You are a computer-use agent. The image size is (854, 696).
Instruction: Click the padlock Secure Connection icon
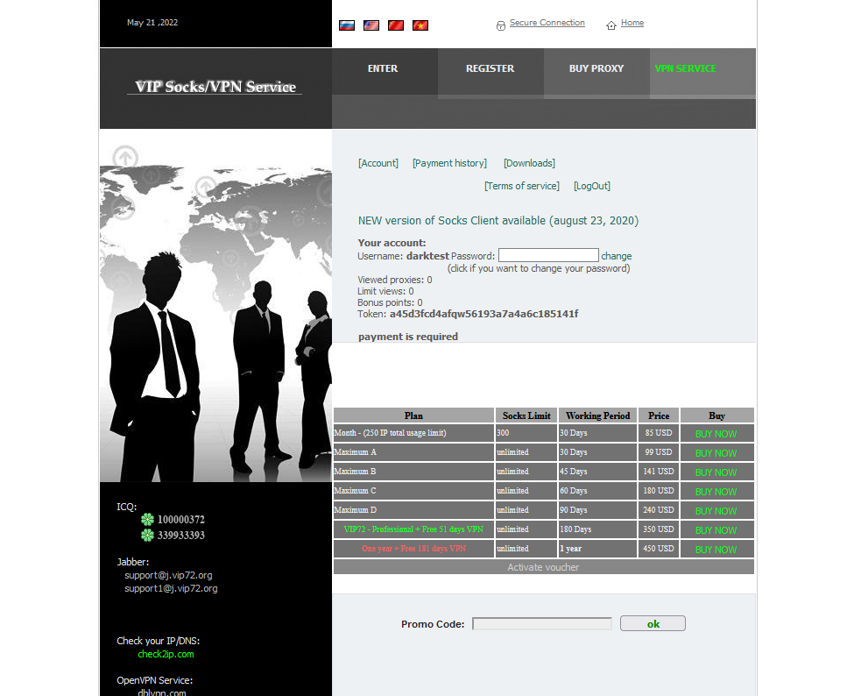pyautogui.click(x=499, y=24)
